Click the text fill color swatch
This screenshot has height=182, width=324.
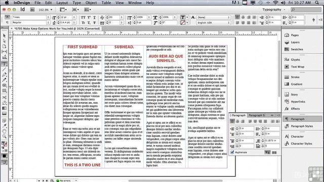click(x=183, y=17)
